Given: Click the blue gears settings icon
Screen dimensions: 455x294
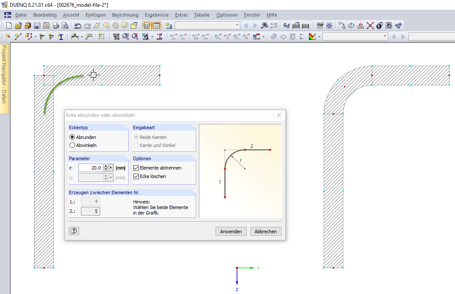Looking at the screenshot, I should pyautogui.click(x=398, y=25).
